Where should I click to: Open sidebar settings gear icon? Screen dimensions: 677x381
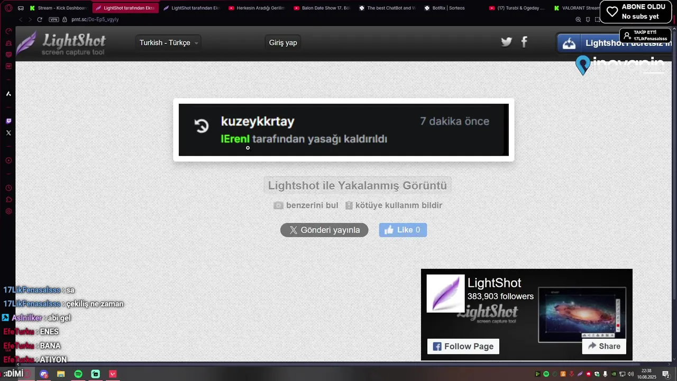pyautogui.click(x=8, y=211)
